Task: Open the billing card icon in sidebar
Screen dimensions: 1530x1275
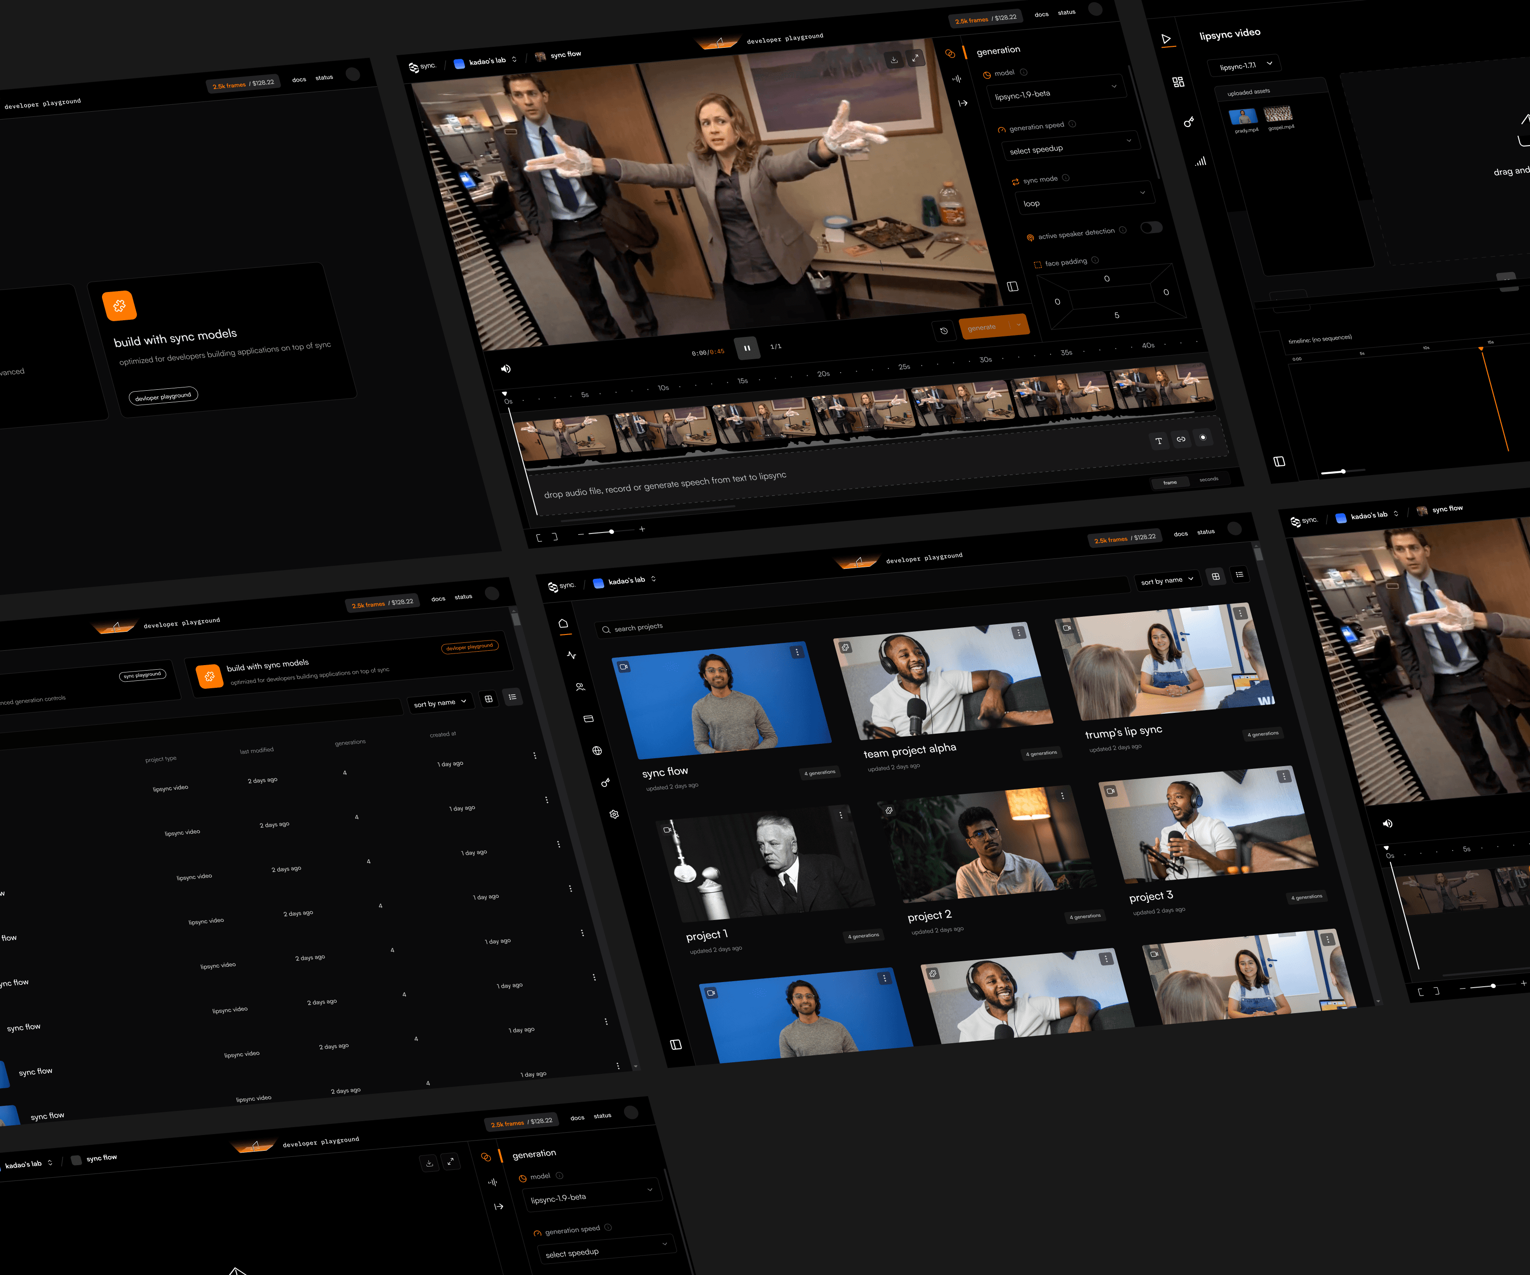Action: (589, 719)
